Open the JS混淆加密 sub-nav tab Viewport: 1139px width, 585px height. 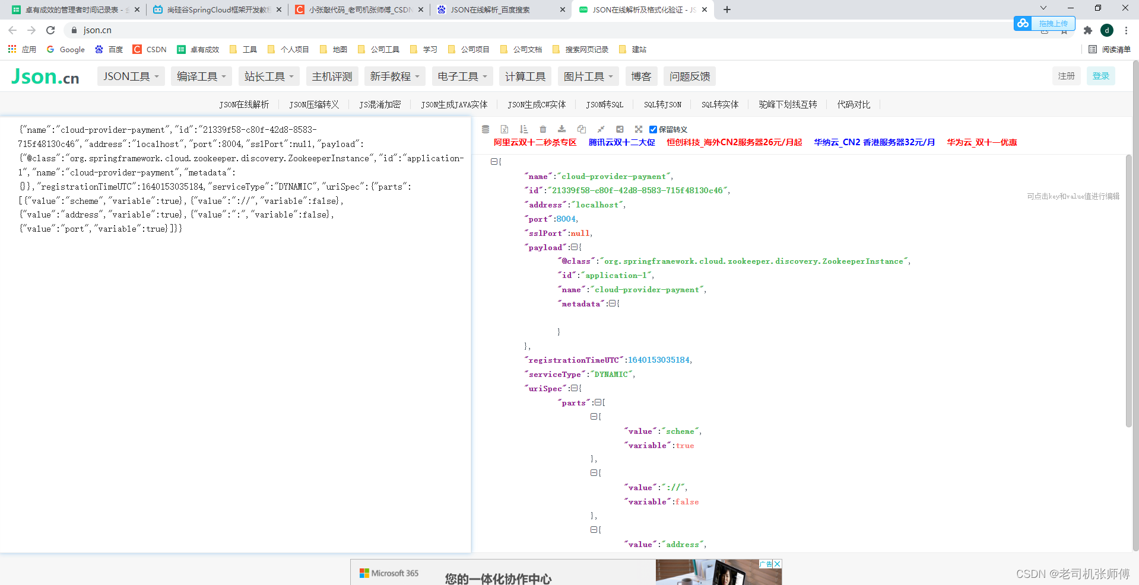tap(380, 104)
